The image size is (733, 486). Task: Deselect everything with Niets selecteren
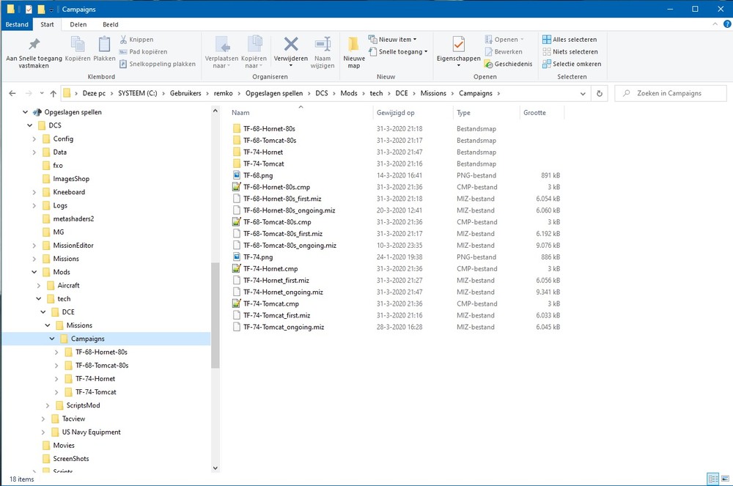[x=570, y=52]
